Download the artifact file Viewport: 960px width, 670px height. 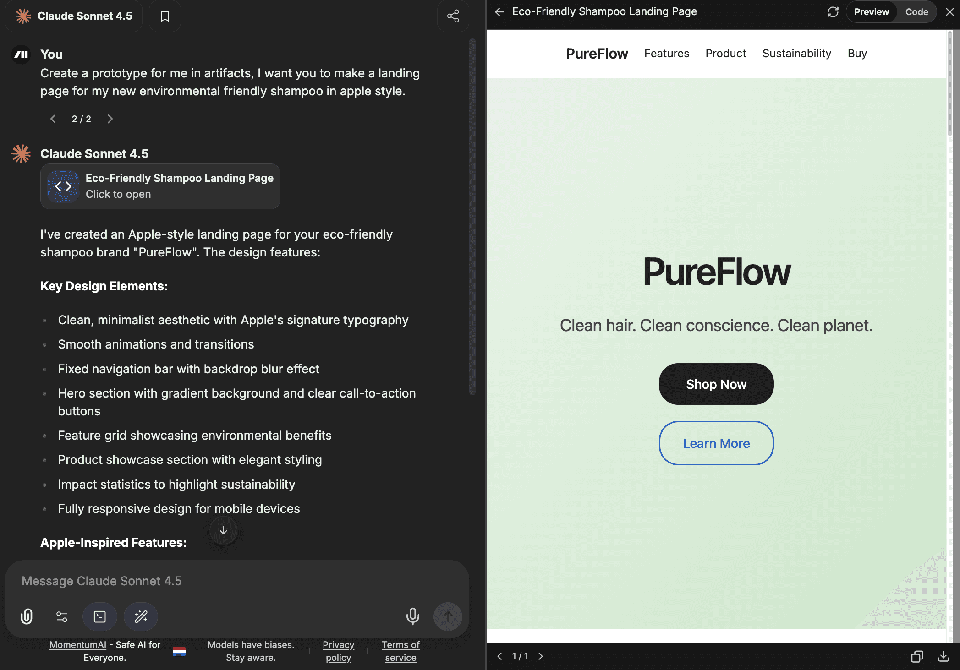click(943, 656)
